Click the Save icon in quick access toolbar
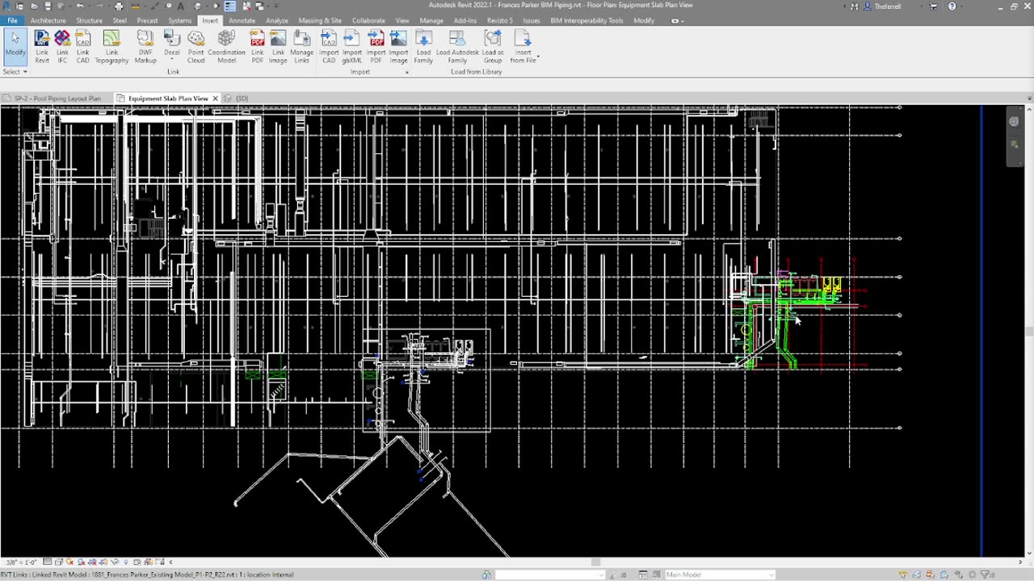 point(48,6)
